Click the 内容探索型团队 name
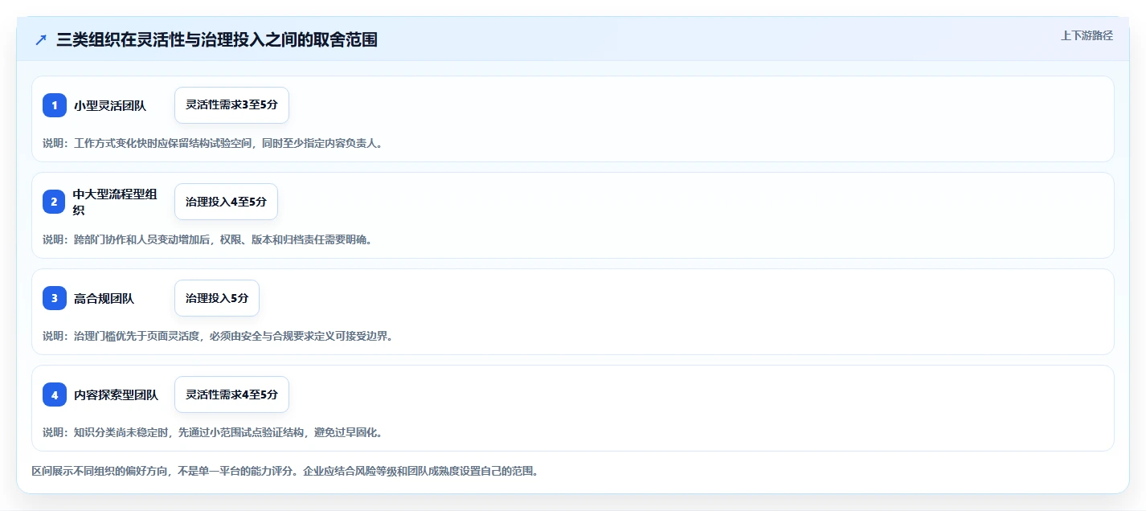The width and height of the screenshot is (1146, 511). point(116,394)
